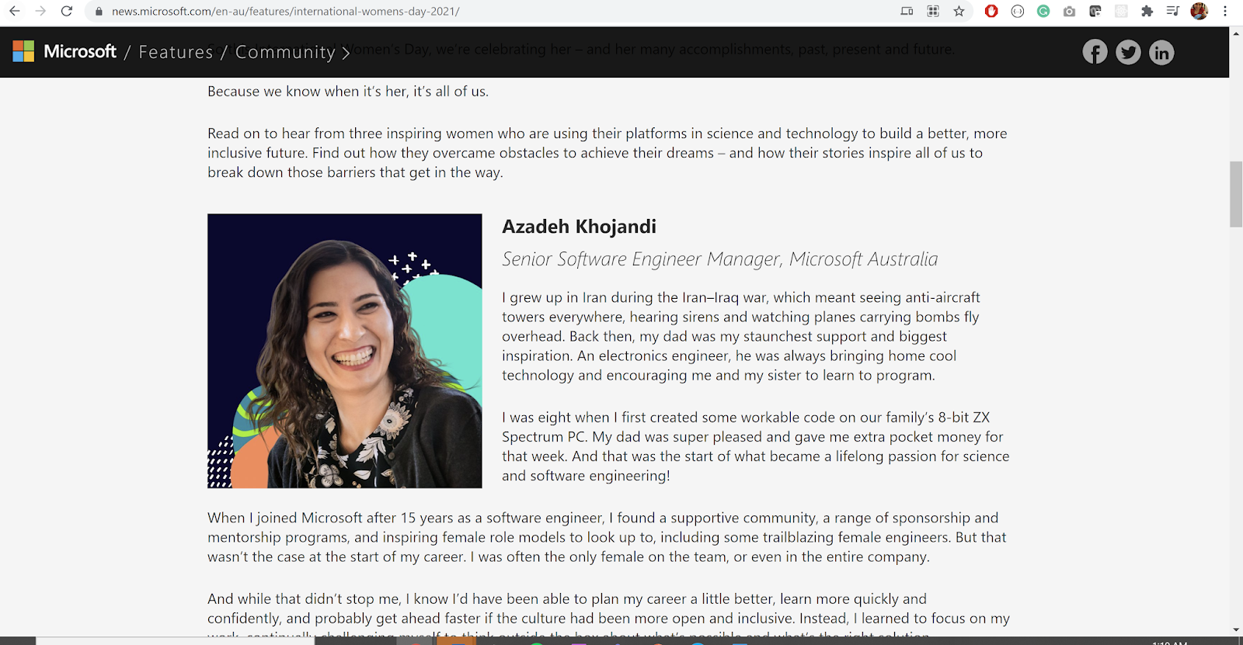The height and width of the screenshot is (645, 1243).
Task: Click the browser forward arrow
Action: tap(40, 11)
